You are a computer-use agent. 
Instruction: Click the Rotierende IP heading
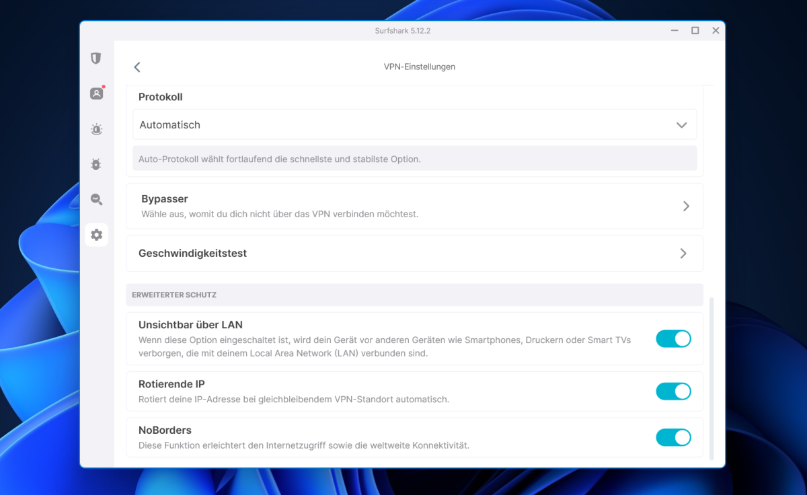coord(171,384)
